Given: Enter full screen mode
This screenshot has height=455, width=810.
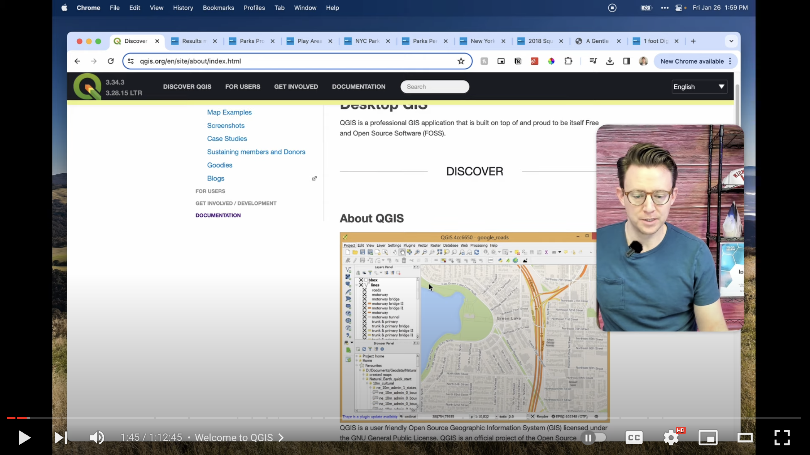Looking at the screenshot, I should [782, 438].
